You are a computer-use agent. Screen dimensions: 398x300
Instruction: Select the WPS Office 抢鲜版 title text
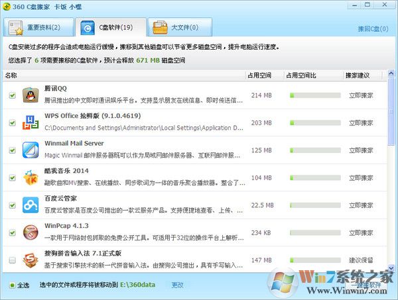92,116
